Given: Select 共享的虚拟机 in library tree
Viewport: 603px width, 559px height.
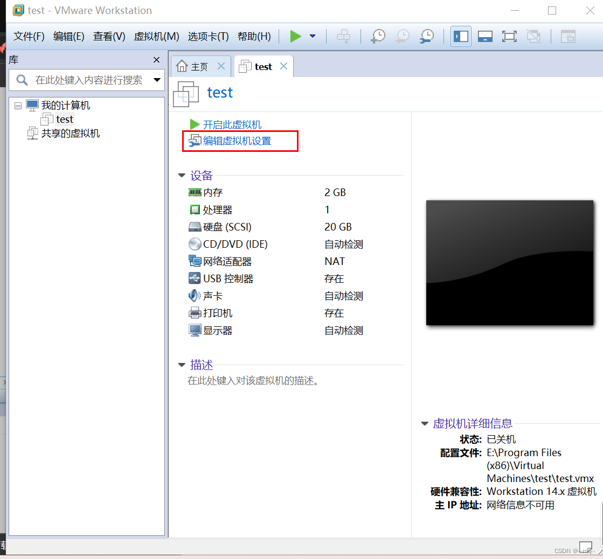Looking at the screenshot, I should point(71,134).
